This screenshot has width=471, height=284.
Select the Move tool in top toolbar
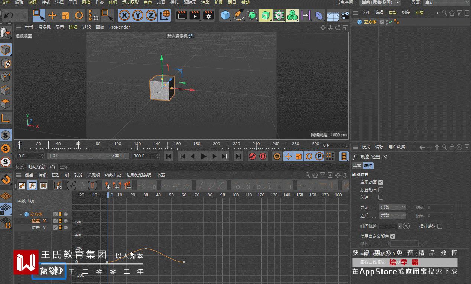click(x=52, y=16)
